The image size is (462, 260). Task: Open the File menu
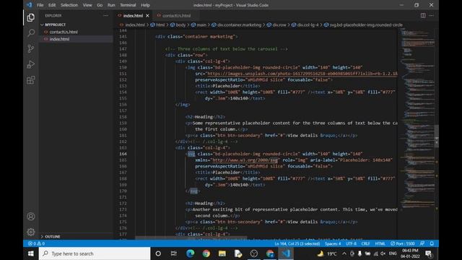(x=40, y=5)
